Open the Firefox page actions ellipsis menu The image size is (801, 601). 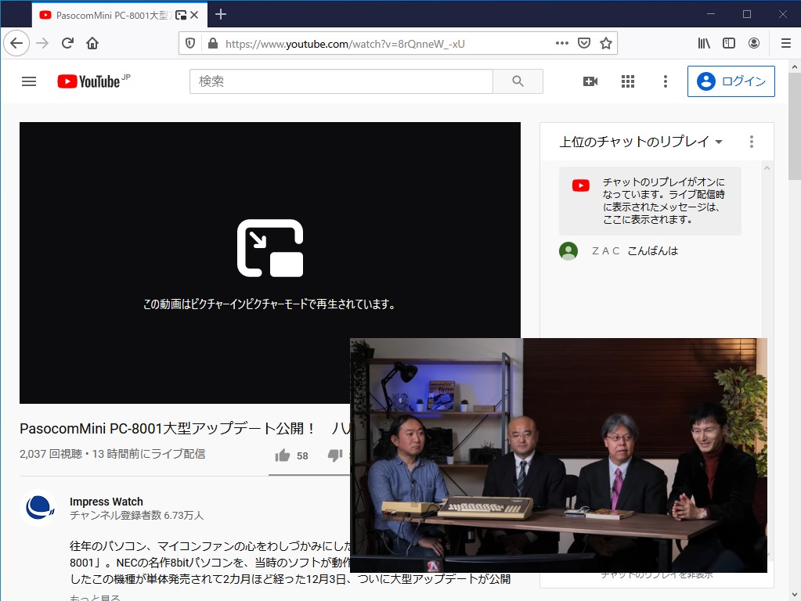pyautogui.click(x=561, y=44)
